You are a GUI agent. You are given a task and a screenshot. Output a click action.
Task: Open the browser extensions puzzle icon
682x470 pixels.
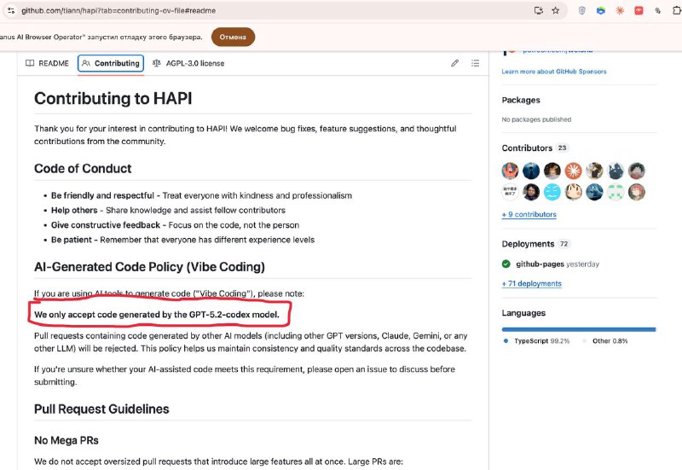[x=677, y=10]
